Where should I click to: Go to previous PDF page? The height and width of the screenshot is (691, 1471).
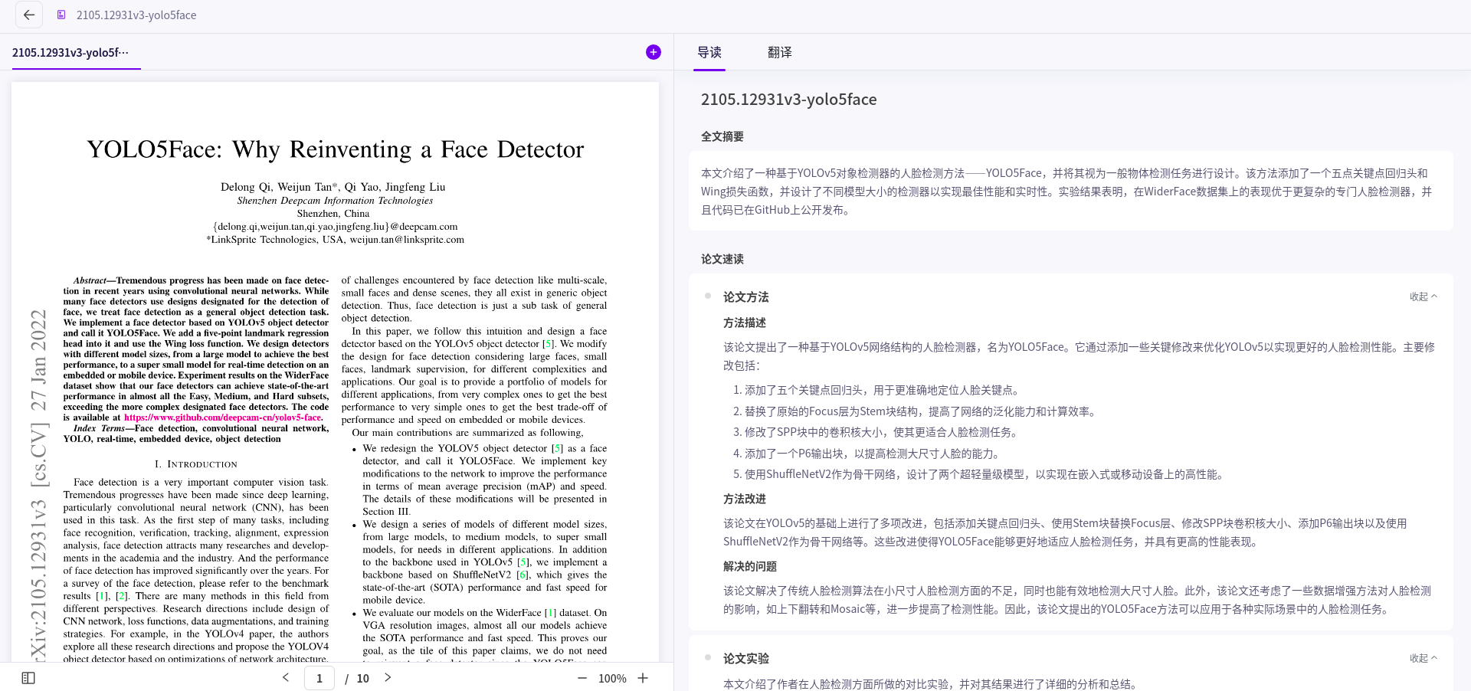pyautogui.click(x=286, y=678)
